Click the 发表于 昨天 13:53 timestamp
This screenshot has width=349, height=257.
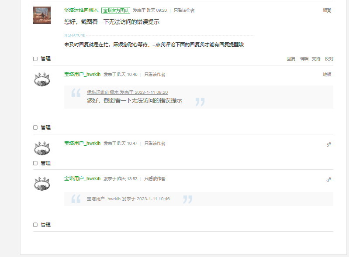[x=121, y=179]
